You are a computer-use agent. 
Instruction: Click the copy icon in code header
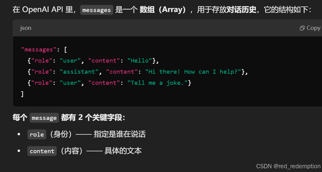click(x=302, y=28)
